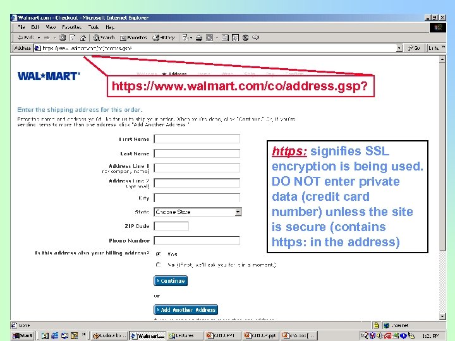This screenshot has width=455, height=341.
Task: Click the Walmart logo
Action: [49, 76]
